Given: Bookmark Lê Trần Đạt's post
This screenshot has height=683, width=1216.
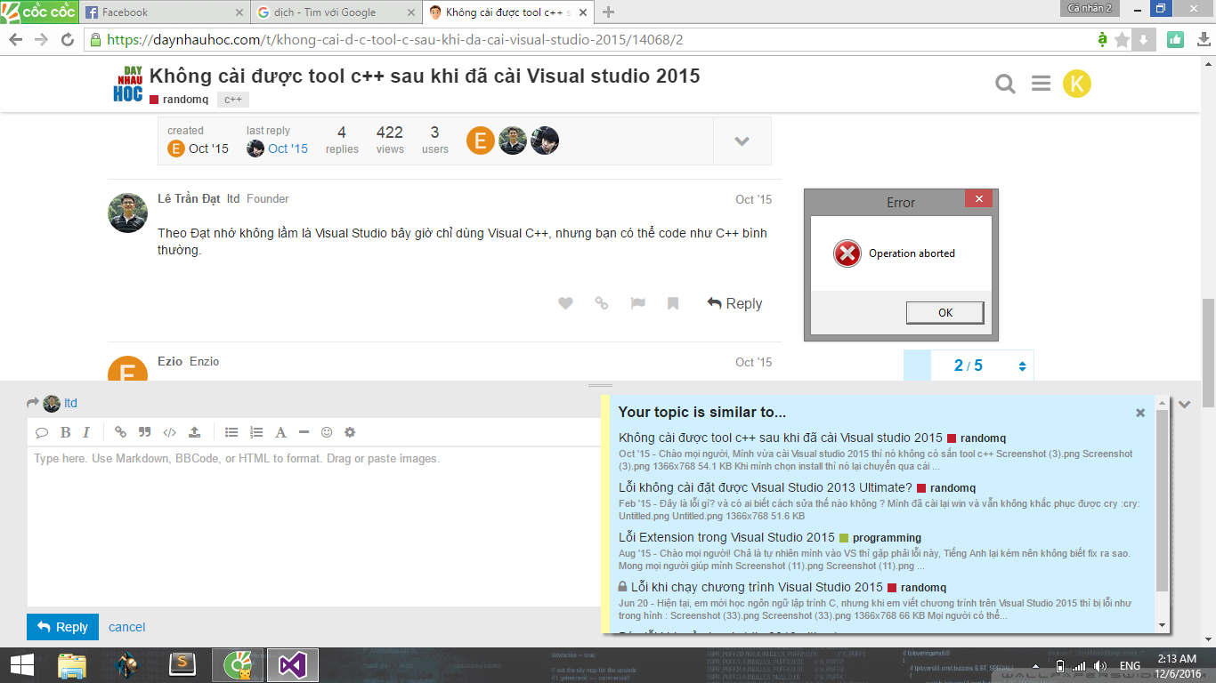Looking at the screenshot, I should (x=673, y=303).
